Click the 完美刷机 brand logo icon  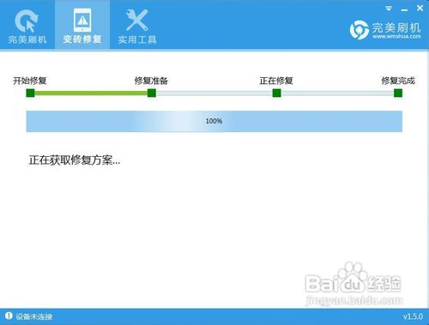(360, 30)
